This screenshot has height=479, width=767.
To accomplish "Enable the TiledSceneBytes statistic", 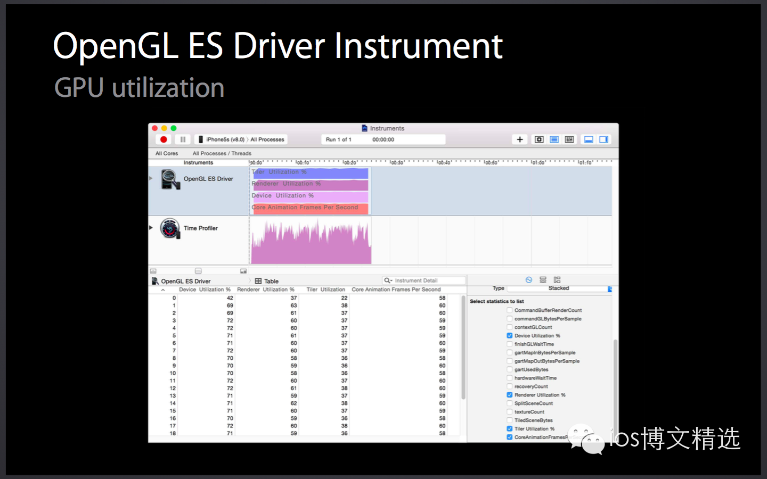I will [x=510, y=420].
